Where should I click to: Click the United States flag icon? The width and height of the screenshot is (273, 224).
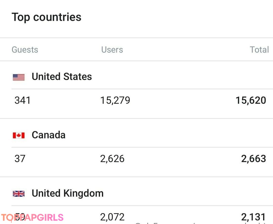(x=19, y=77)
